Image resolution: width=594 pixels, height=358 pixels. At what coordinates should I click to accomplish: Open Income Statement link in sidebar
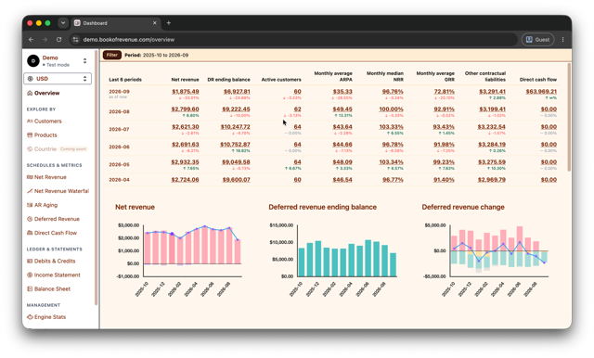tap(58, 275)
